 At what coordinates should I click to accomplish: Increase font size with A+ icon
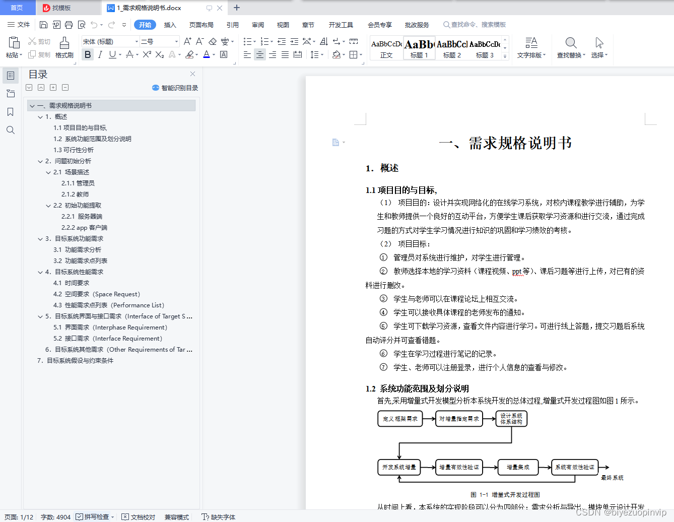[x=187, y=41]
